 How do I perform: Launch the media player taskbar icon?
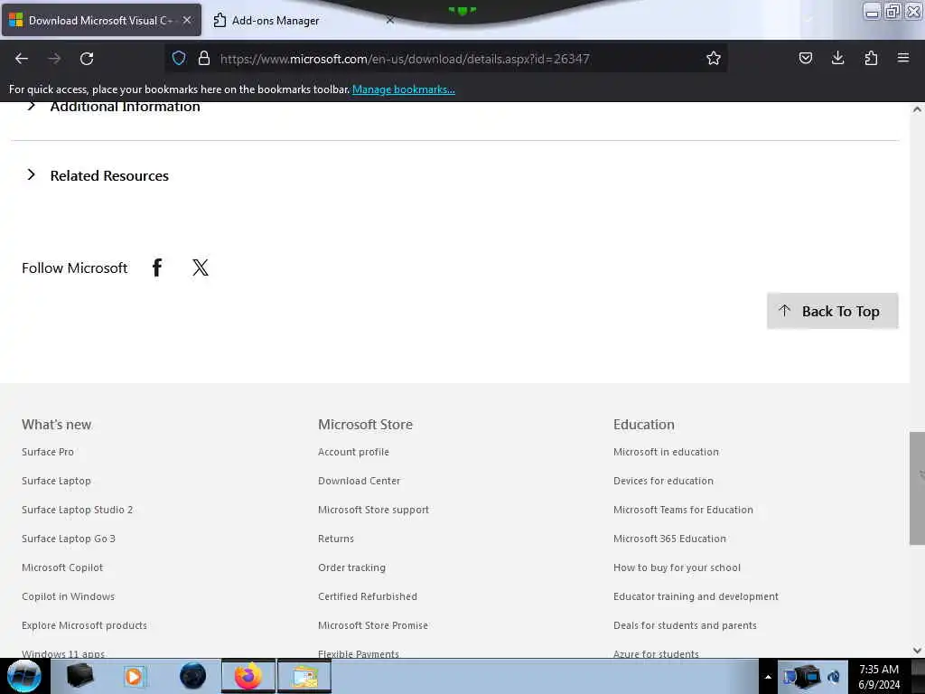pos(134,676)
